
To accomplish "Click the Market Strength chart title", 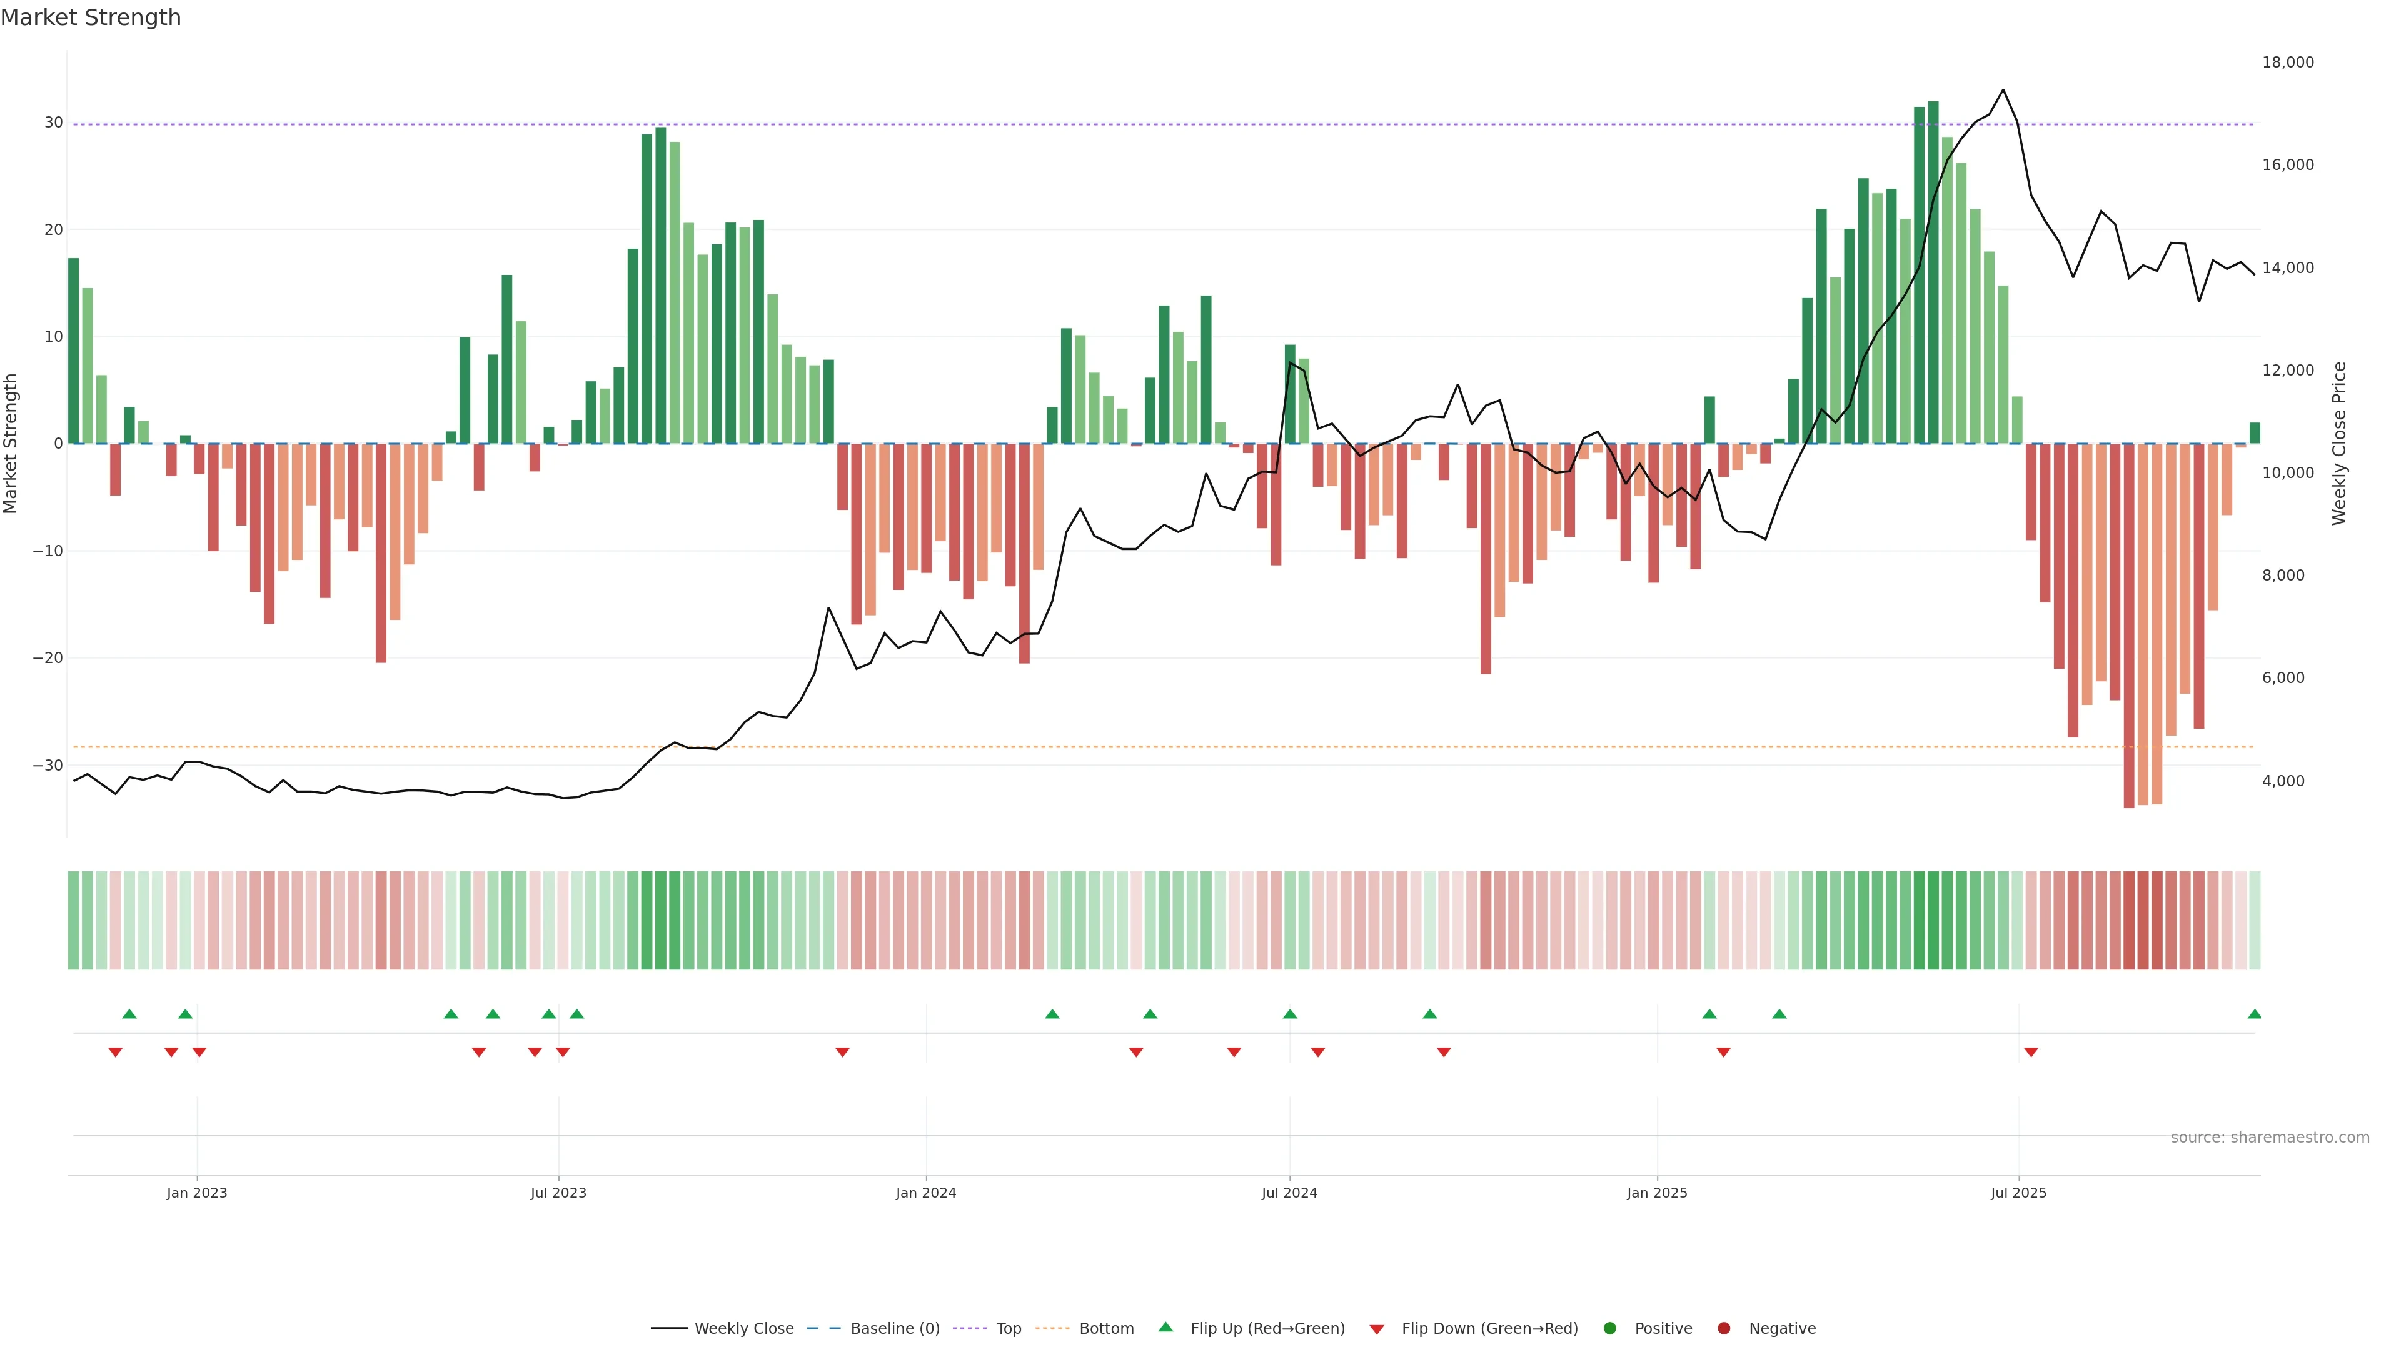I will 91,17.
